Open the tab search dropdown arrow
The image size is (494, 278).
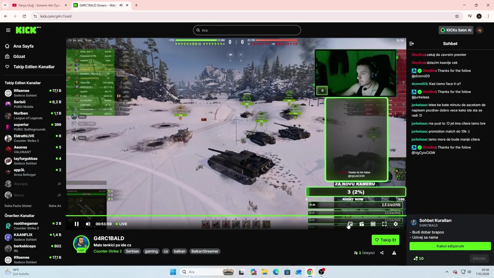point(5,5)
